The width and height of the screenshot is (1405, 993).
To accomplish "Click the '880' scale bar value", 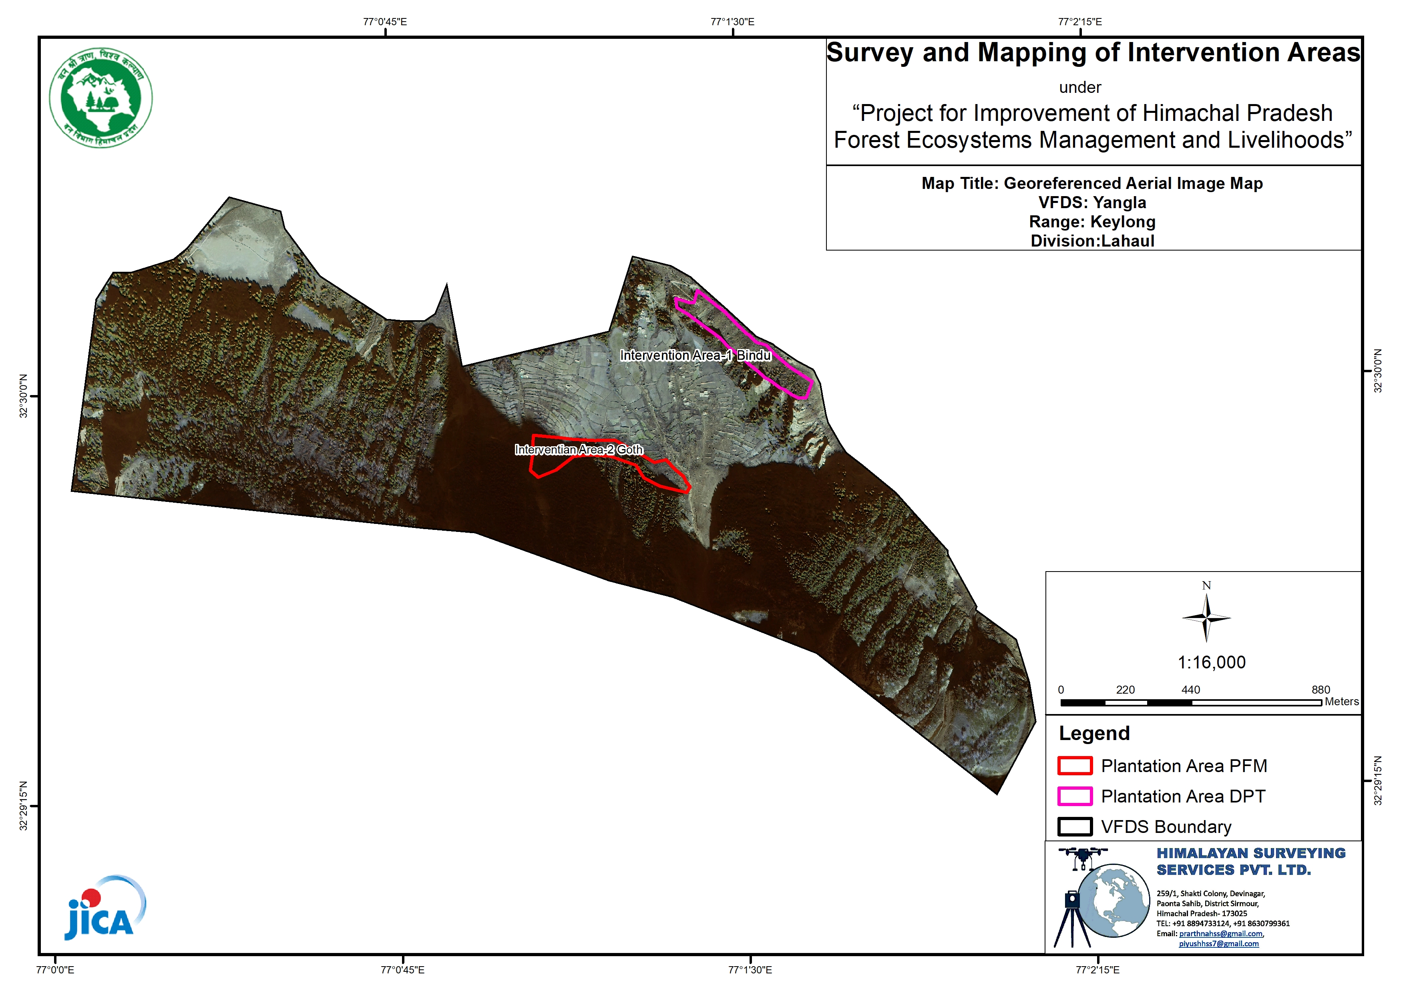I will pyautogui.click(x=1321, y=690).
